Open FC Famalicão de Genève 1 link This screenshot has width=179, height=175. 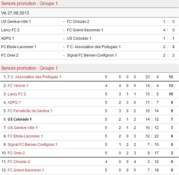[30, 111]
